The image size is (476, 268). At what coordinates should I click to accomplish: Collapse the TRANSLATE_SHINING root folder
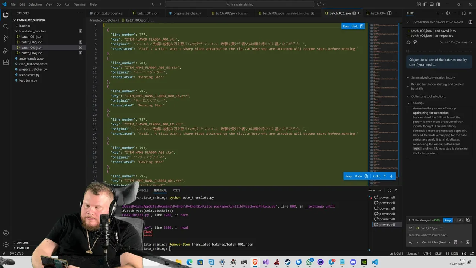(30, 20)
